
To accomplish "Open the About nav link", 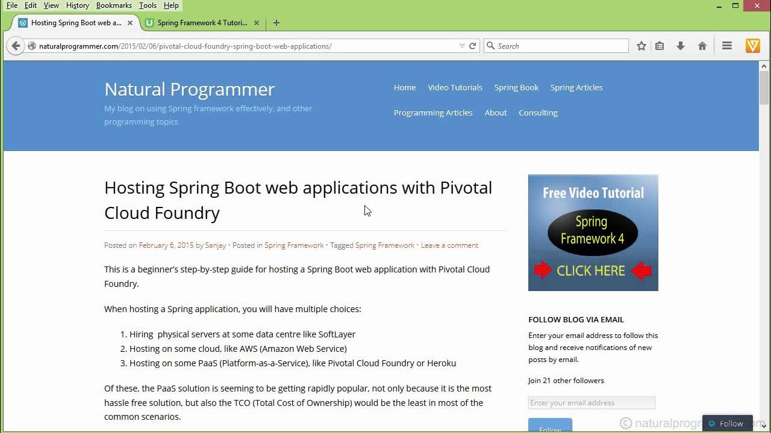I will 496,112.
